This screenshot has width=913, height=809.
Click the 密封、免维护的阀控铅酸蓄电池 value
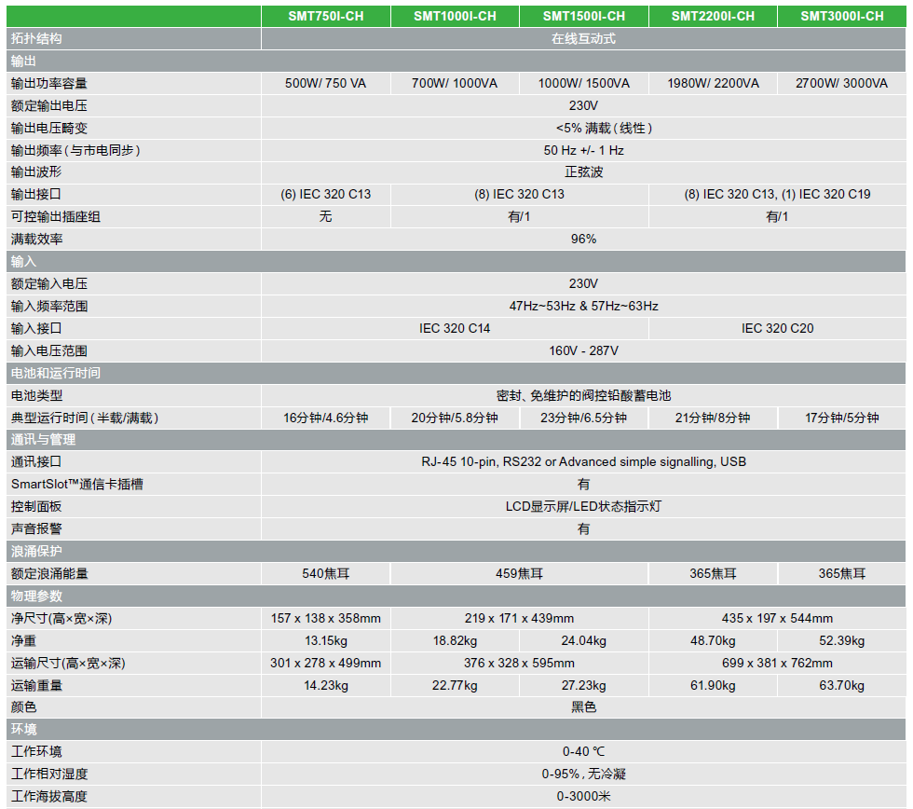tap(583, 395)
